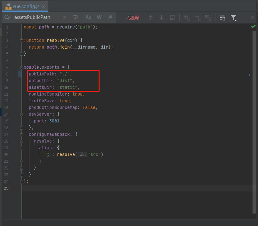Add selection for next occurrence

[187, 18]
